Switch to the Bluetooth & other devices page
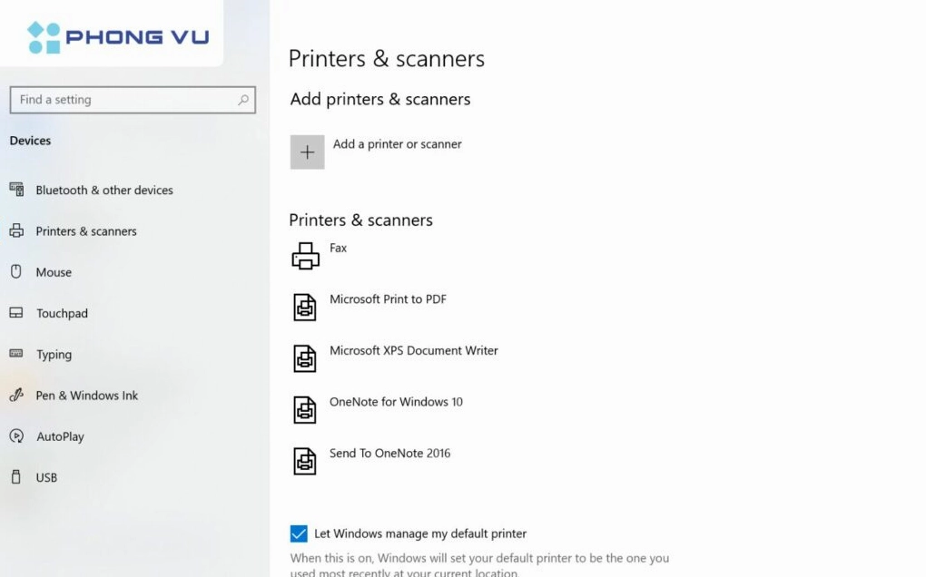This screenshot has height=577, width=926. 103,190
